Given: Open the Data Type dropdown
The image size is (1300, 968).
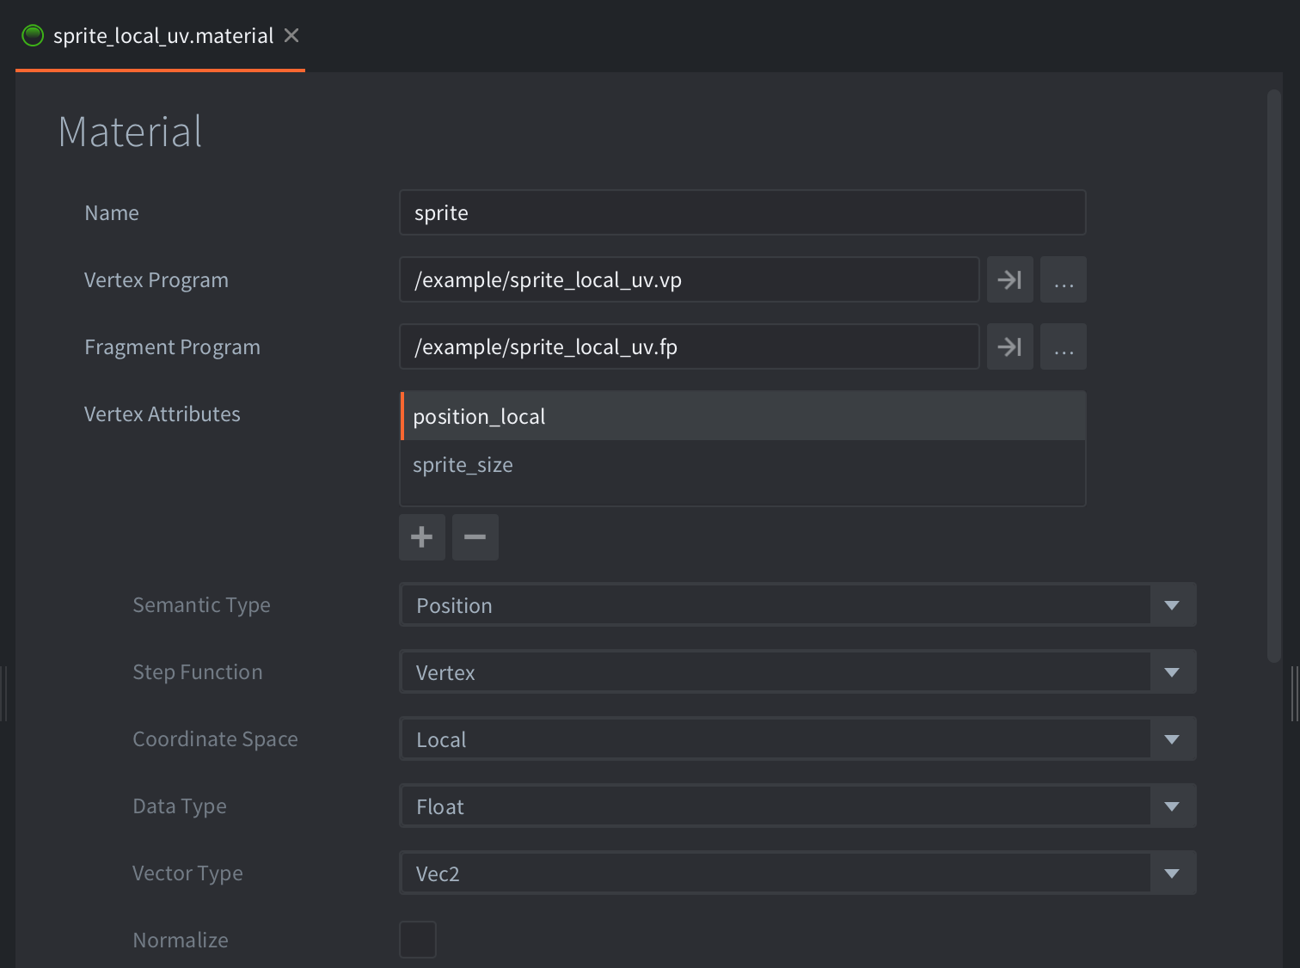Looking at the screenshot, I should [798, 806].
